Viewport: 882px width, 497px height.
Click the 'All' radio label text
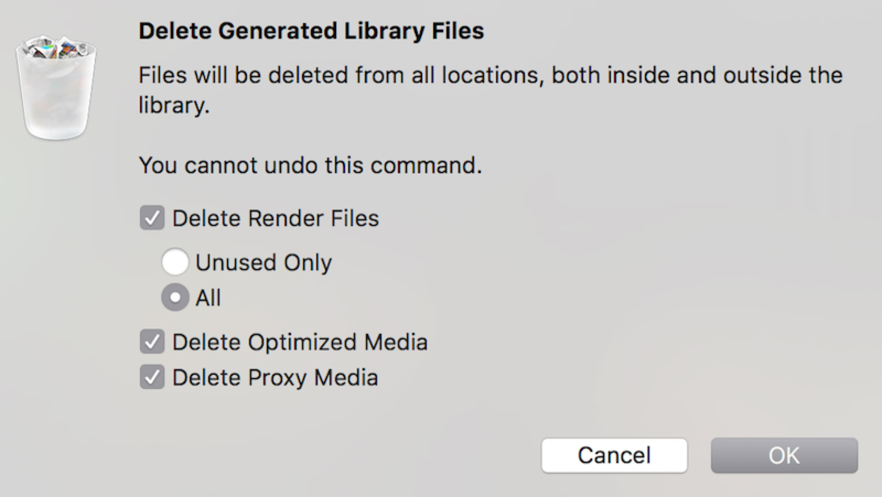208,298
